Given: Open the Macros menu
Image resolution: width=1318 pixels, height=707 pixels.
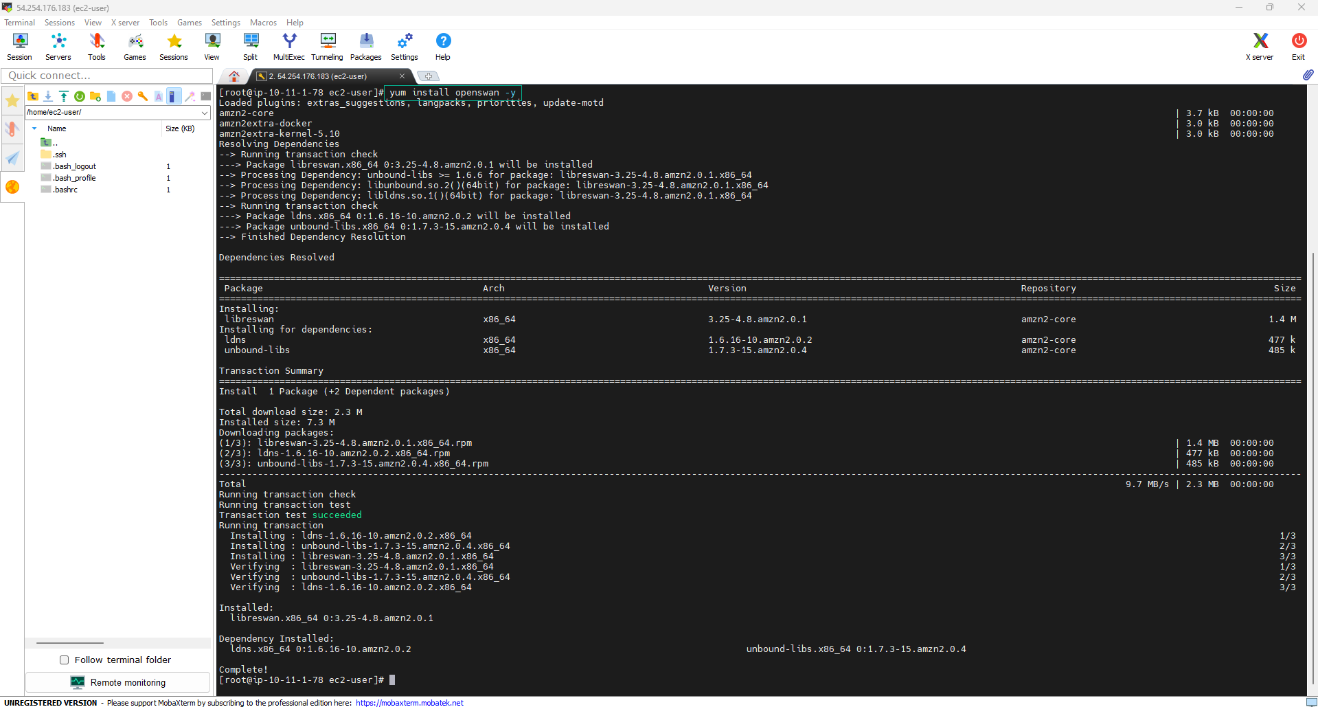Looking at the screenshot, I should point(263,23).
